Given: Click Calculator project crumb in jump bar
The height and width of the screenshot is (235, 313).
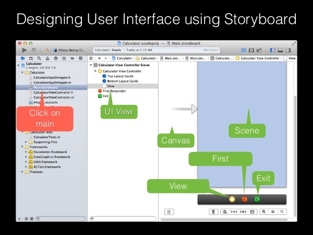Looking at the screenshot, I should pyautogui.click(x=122, y=58).
